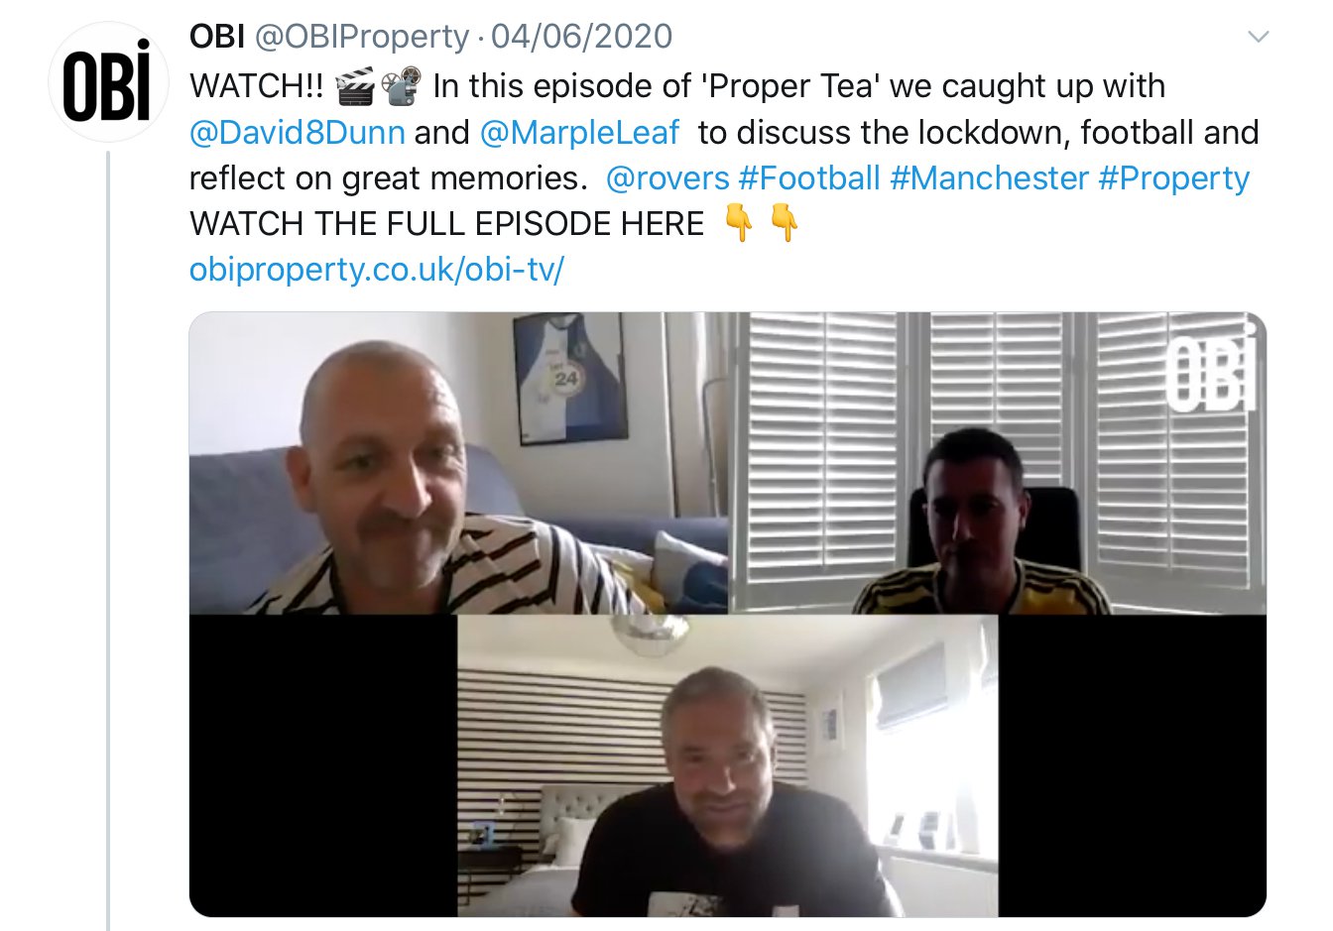This screenshot has height=931, width=1333.
Task: Open the OBI display name
Action: click(x=217, y=37)
